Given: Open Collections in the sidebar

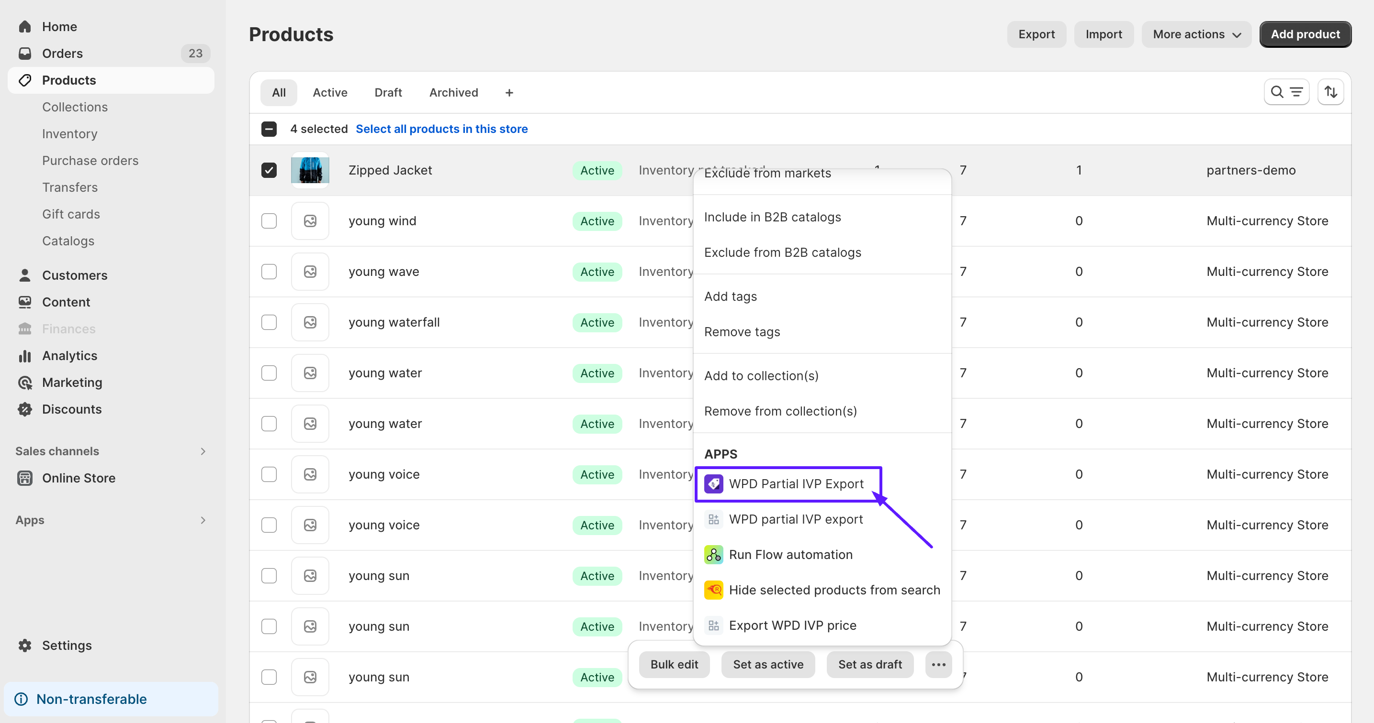Looking at the screenshot, I should pos(75,107).
